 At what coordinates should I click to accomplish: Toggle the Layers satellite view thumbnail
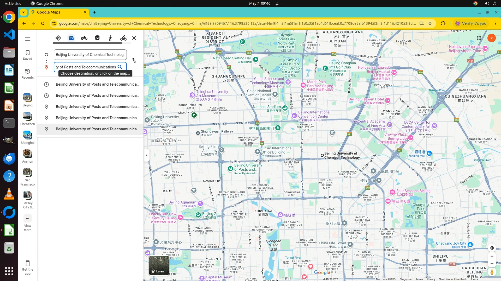159,265
